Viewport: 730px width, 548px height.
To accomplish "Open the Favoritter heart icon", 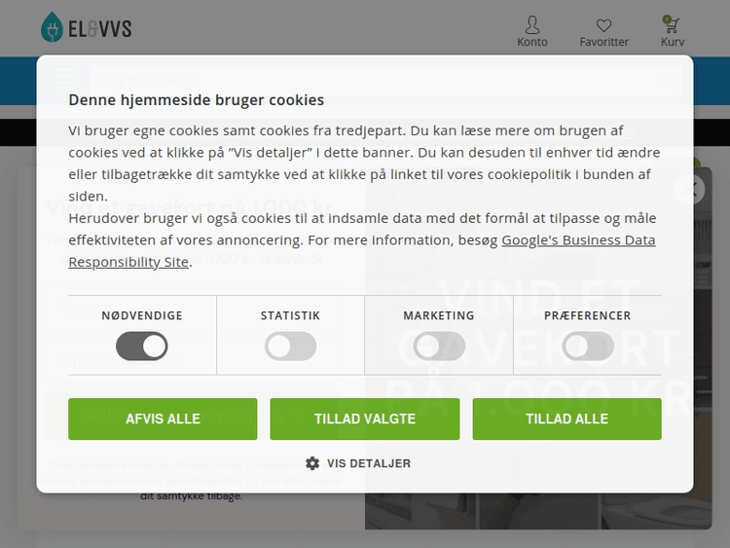I will [603, 32].
